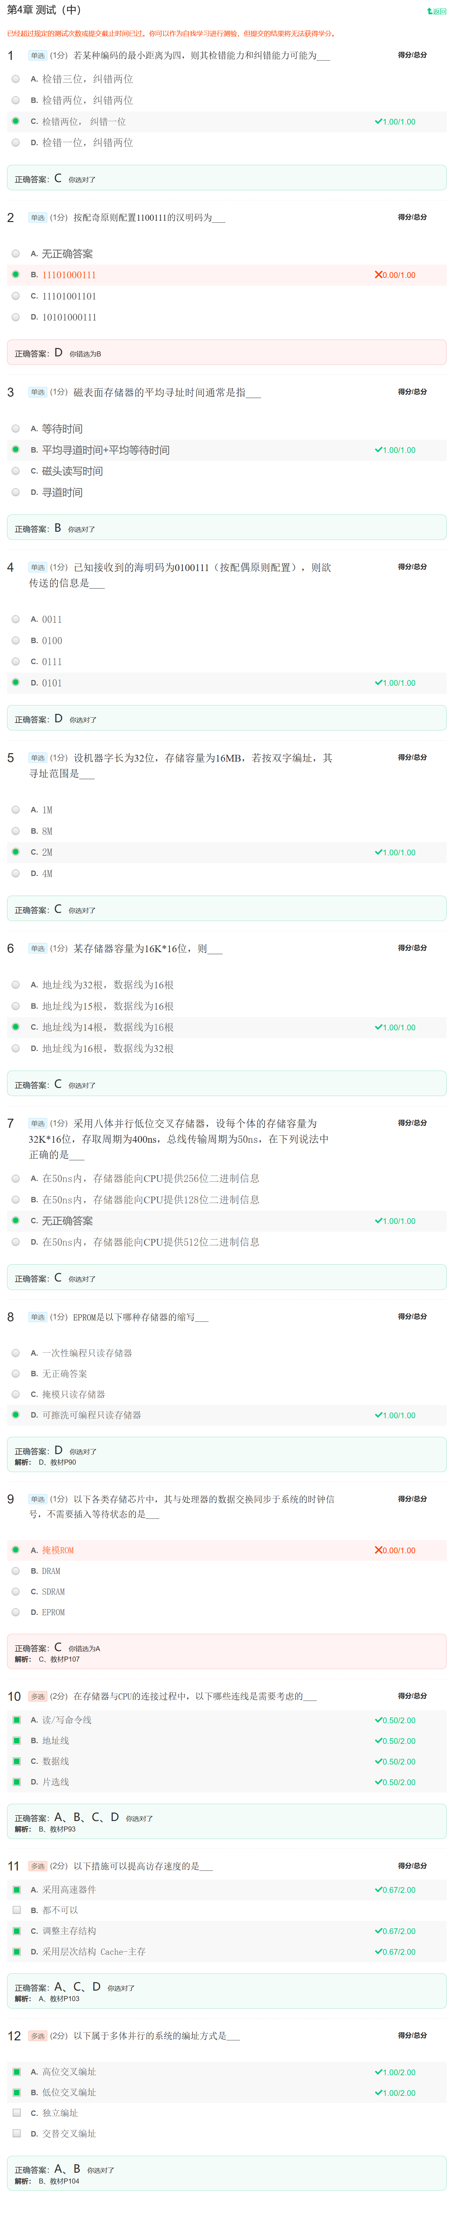Select option A 提供256位二进制信息 in question 7

click(16, 1179)
